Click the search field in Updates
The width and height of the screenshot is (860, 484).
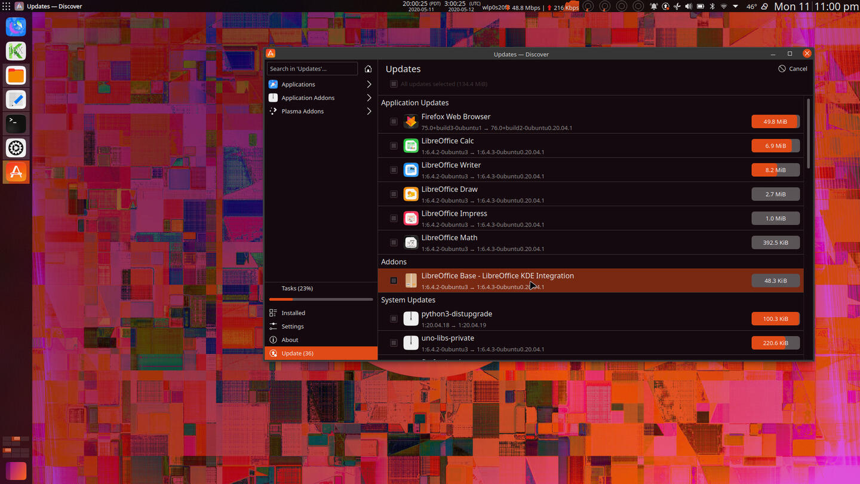pyautogui.click(x=312, y=69)
